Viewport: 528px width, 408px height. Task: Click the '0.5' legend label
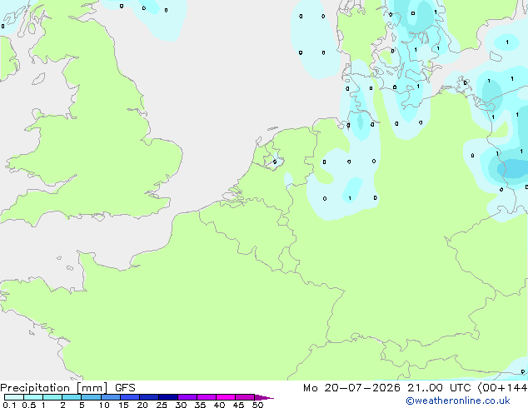click(28, 405)
